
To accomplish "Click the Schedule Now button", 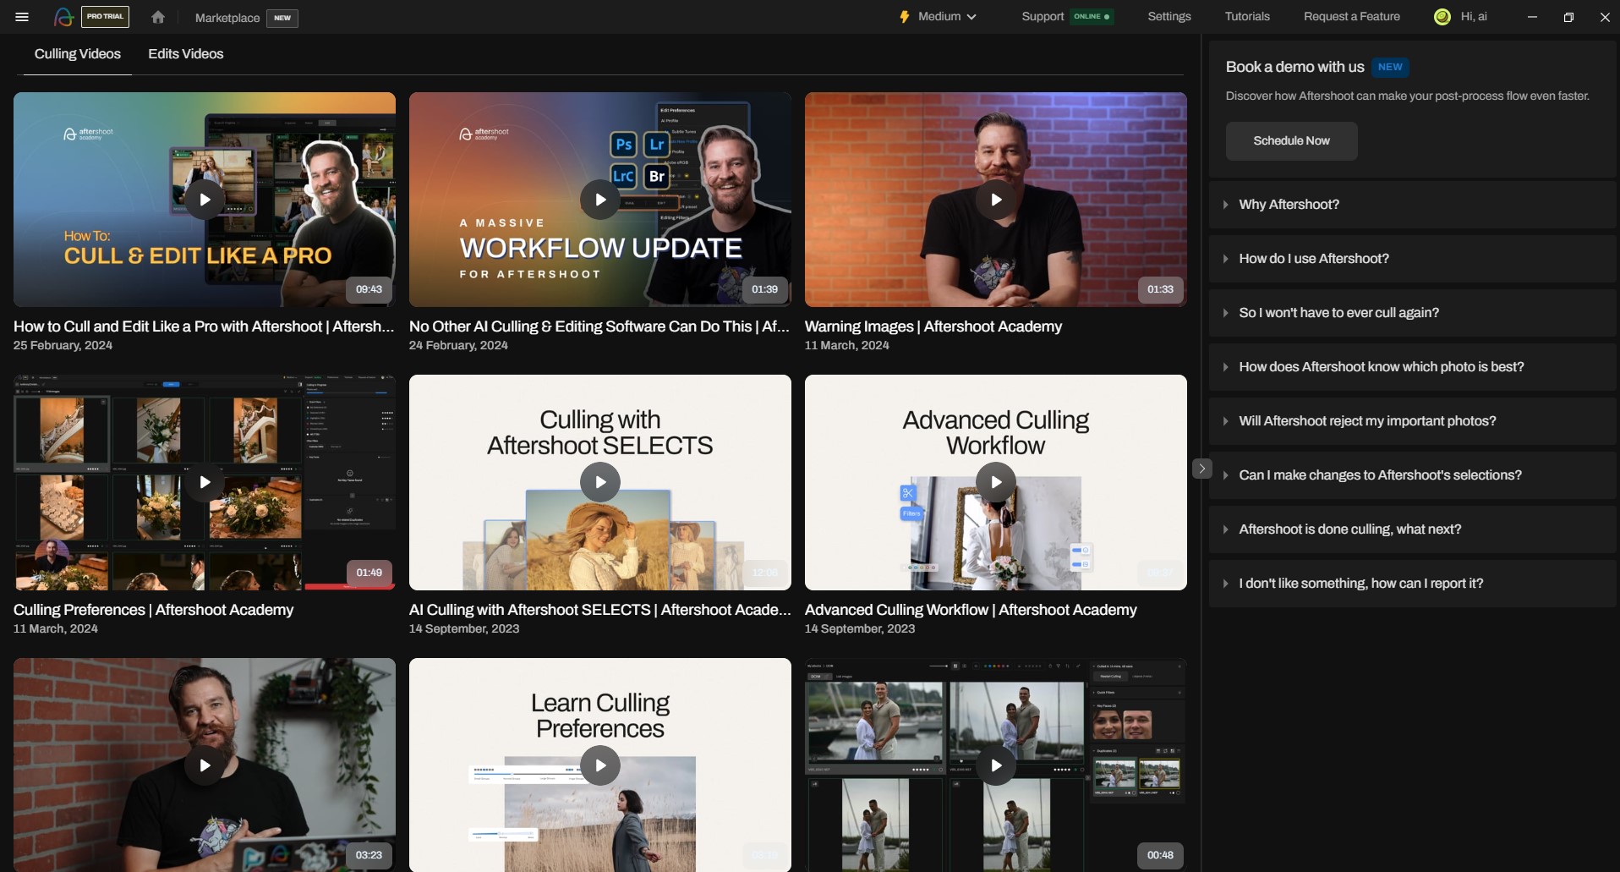I will 1292,141.
